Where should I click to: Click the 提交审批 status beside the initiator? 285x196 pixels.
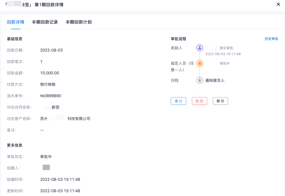[x=226, y=48]
